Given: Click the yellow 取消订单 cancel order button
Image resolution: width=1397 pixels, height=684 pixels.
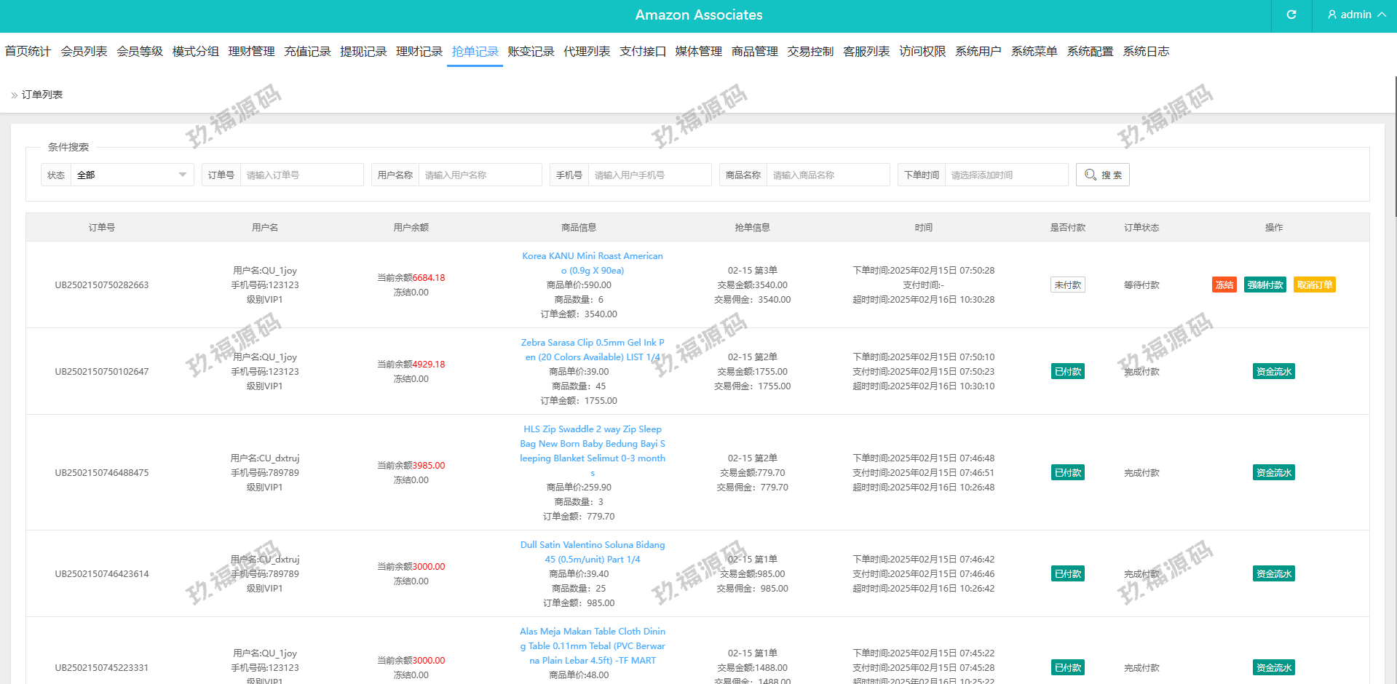Looking at the screenshot, I should click(x=1314, y=285).
